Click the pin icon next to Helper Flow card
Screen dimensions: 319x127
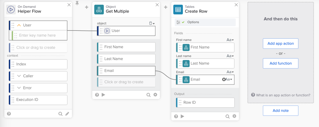pyautogui.click(x=77, y=4)
